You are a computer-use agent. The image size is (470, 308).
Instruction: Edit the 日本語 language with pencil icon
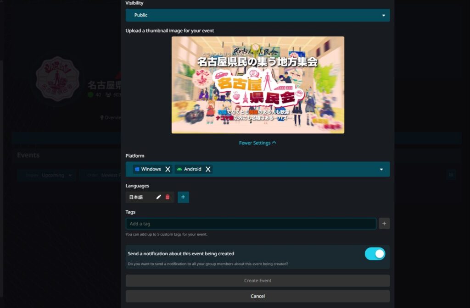point(158,197)
